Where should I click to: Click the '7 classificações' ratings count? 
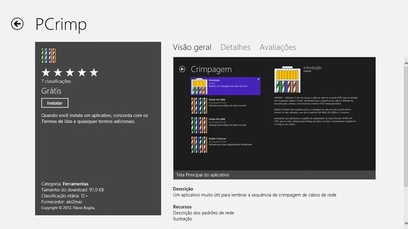click(56, 81)
